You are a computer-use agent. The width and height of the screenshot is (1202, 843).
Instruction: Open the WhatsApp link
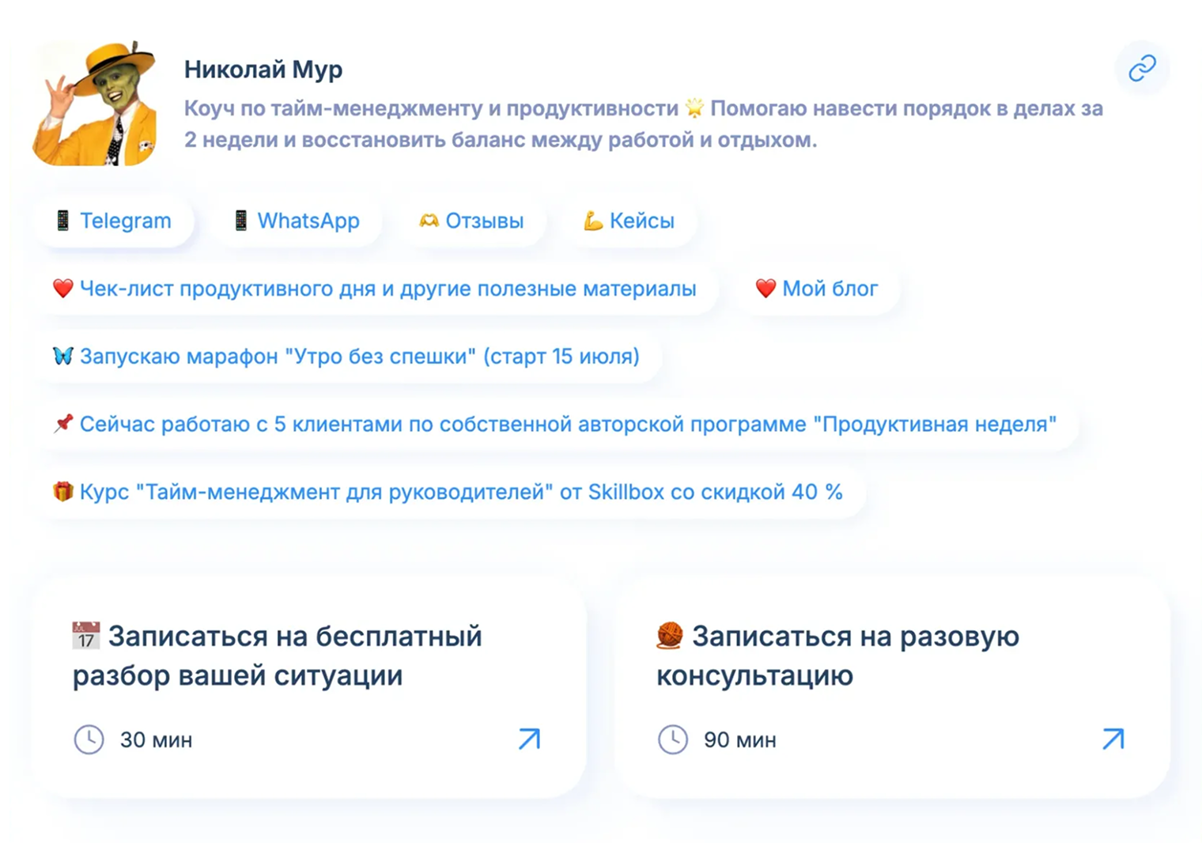coord(297,221)
